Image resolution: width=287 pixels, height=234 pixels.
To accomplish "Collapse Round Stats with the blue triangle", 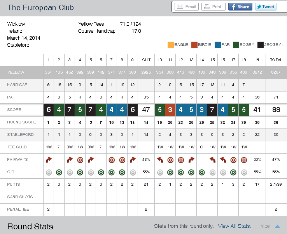I will coord(277,226).
